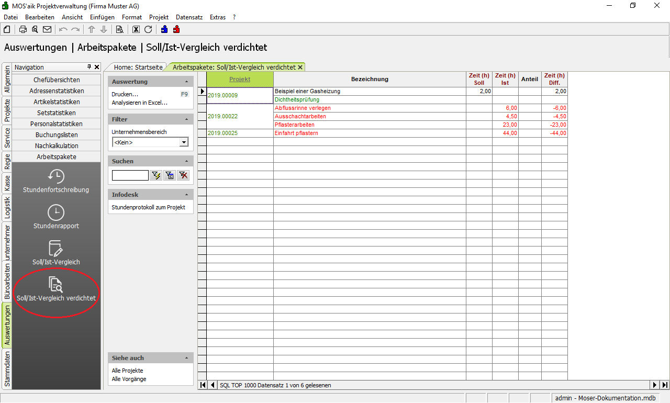
Task: Switch to the Home: Startseite tab
Action: (x=138, y=67)
